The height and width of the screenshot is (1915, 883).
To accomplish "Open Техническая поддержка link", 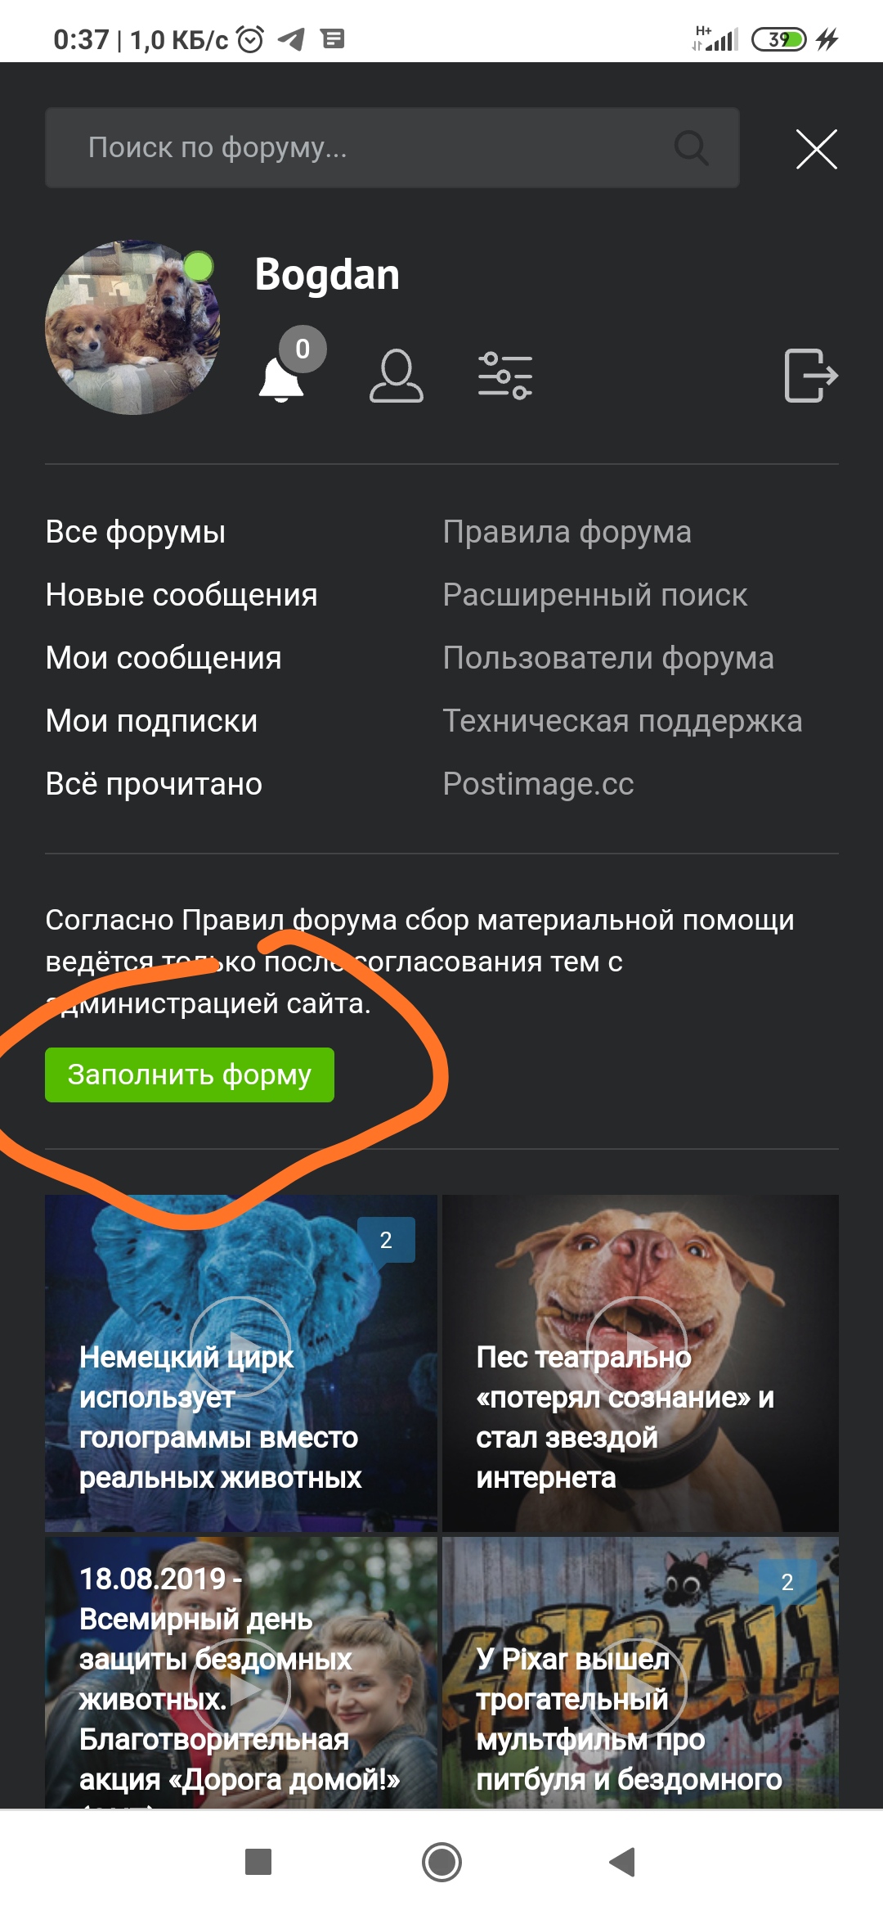I will coord(623,721).
